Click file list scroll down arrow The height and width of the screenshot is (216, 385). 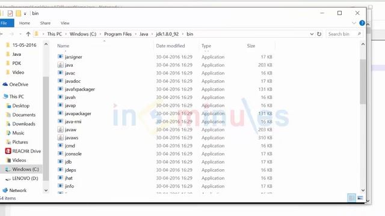click(363, 190)
